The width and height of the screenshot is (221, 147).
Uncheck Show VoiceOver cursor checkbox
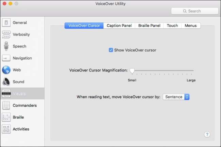[111, 50]
